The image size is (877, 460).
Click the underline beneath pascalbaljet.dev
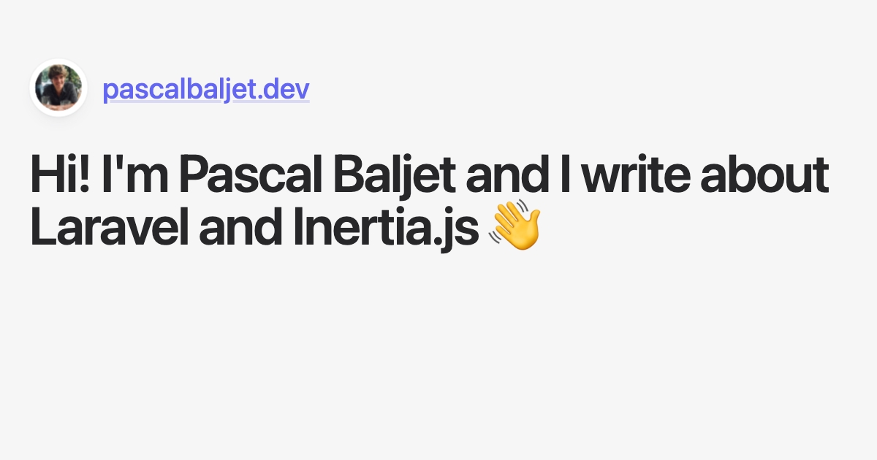(x=206, y=101)
